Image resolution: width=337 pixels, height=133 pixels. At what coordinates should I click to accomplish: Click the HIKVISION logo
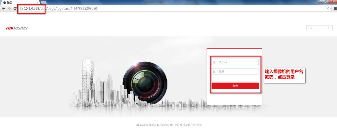pyautogui.click(x=17, y=28)
